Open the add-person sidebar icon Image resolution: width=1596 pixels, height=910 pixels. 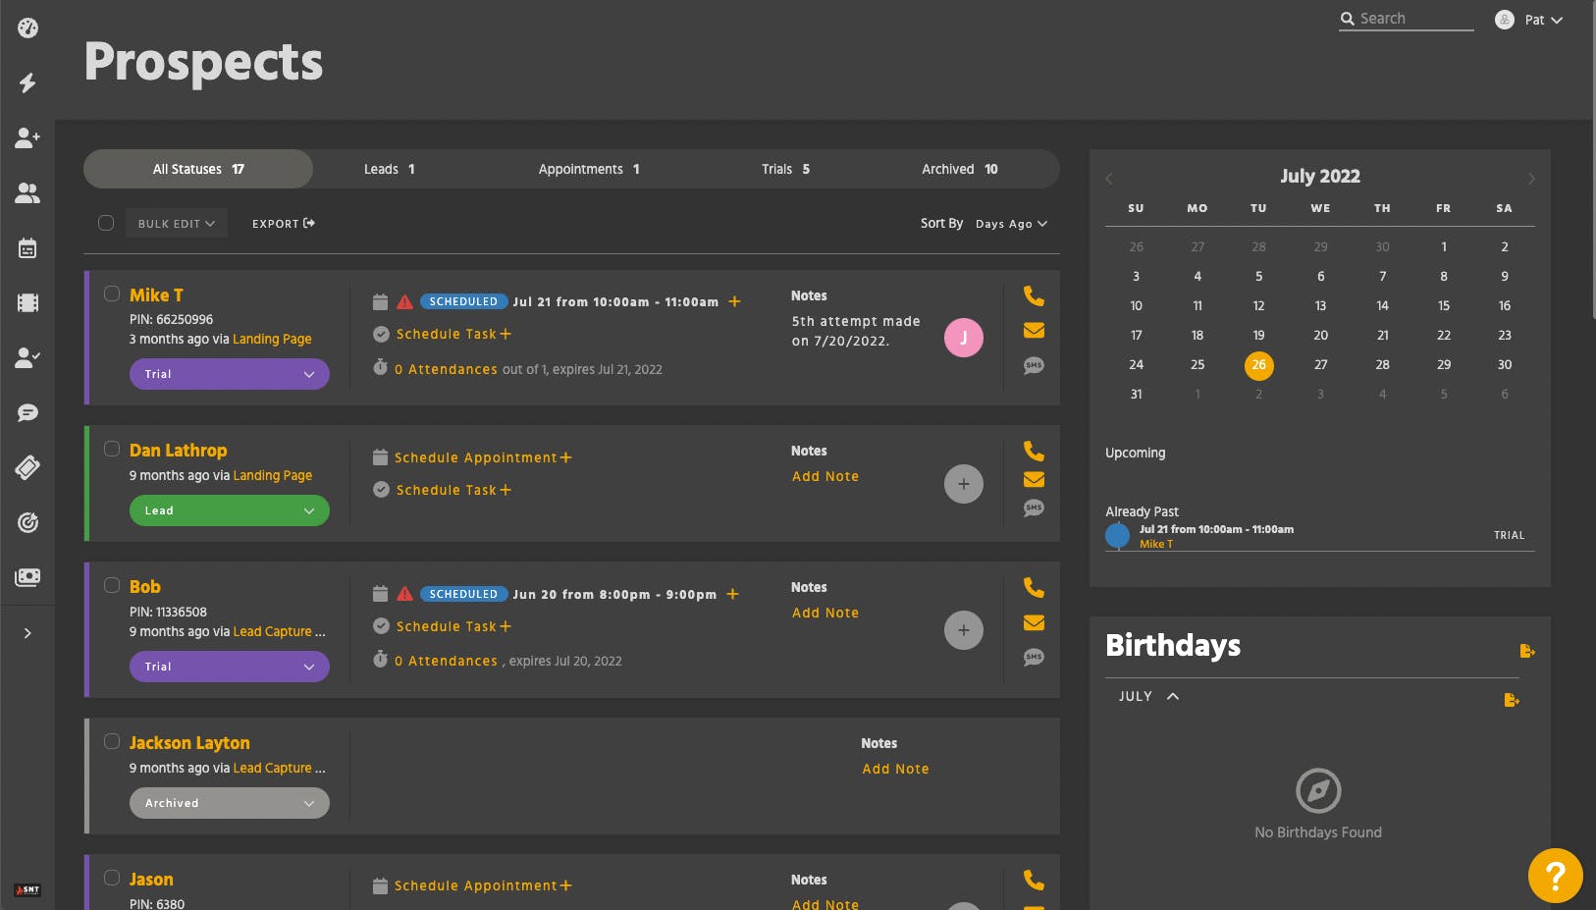[27, 137]
